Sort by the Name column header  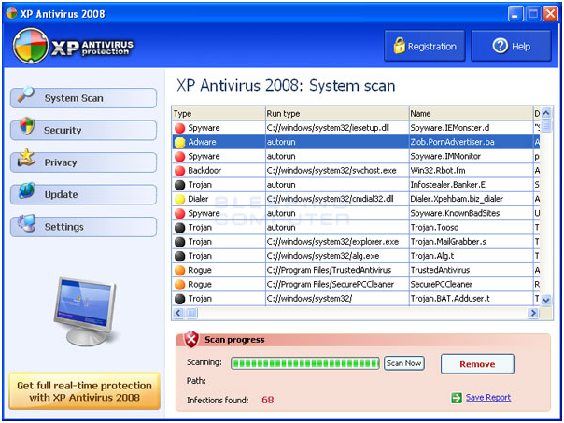pos(472,114)
